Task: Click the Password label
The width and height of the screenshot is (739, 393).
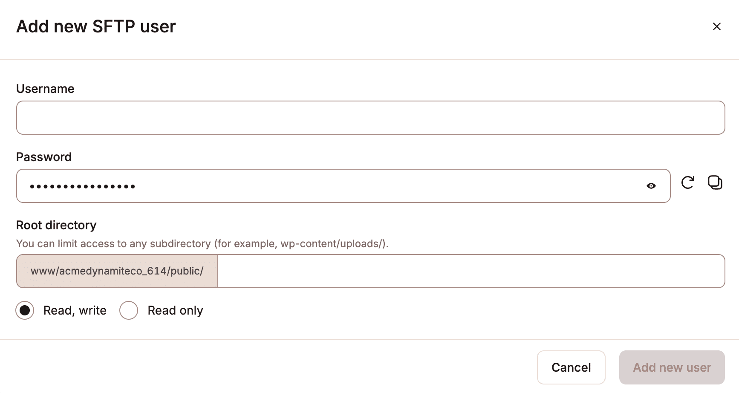Action: (x=43, y=157)
